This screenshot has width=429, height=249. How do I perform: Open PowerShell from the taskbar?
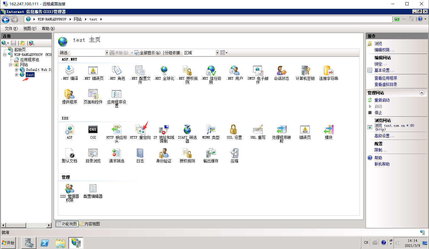[45, 243]
